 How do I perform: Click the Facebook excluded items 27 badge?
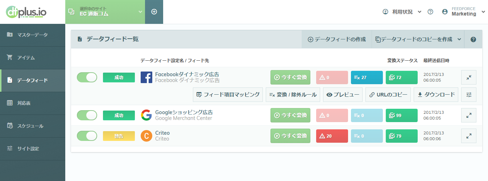pyautogui.click(x=367, y=77)
